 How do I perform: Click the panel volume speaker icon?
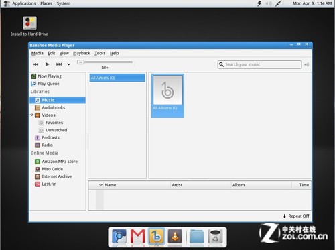tap(269, 3)
